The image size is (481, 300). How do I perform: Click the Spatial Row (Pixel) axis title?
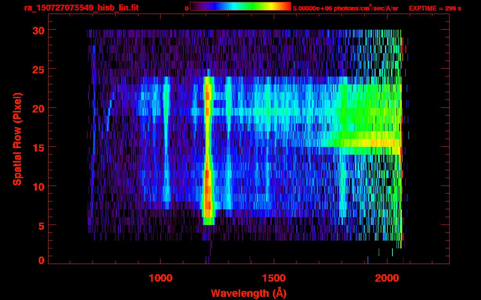tap(18, 139)
